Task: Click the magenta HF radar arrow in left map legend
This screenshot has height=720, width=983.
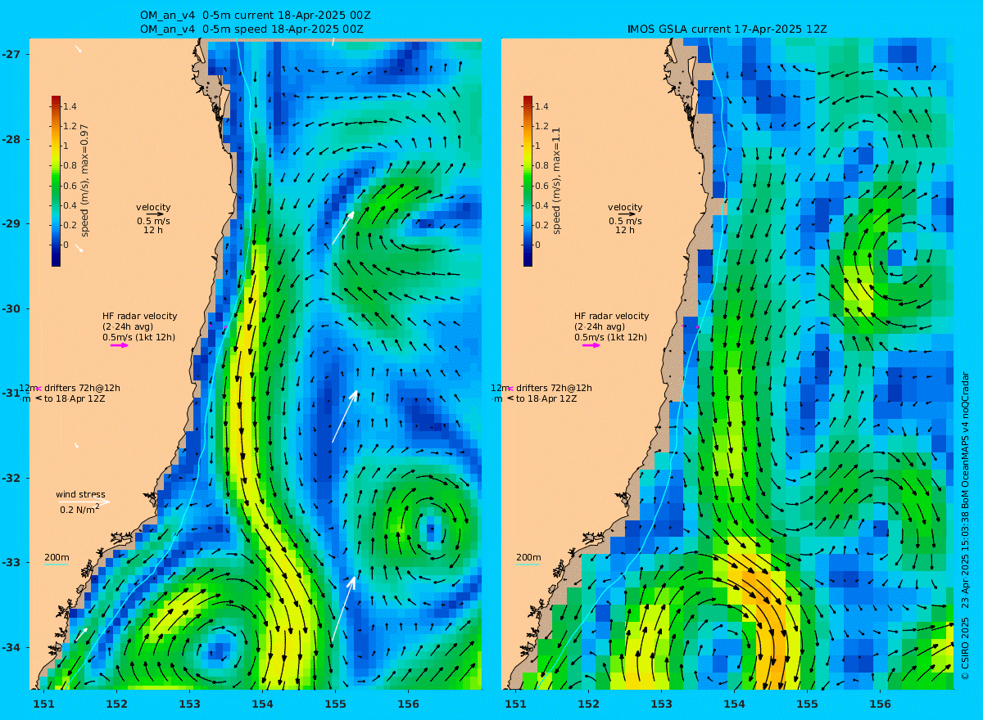Action: pyautogui.click(x=120, y=345)
